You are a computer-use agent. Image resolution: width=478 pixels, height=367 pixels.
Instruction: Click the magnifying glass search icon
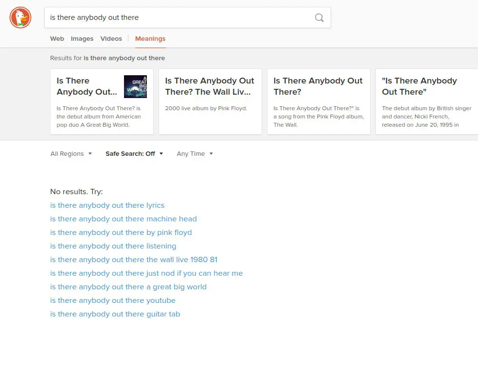pos(319,17)
